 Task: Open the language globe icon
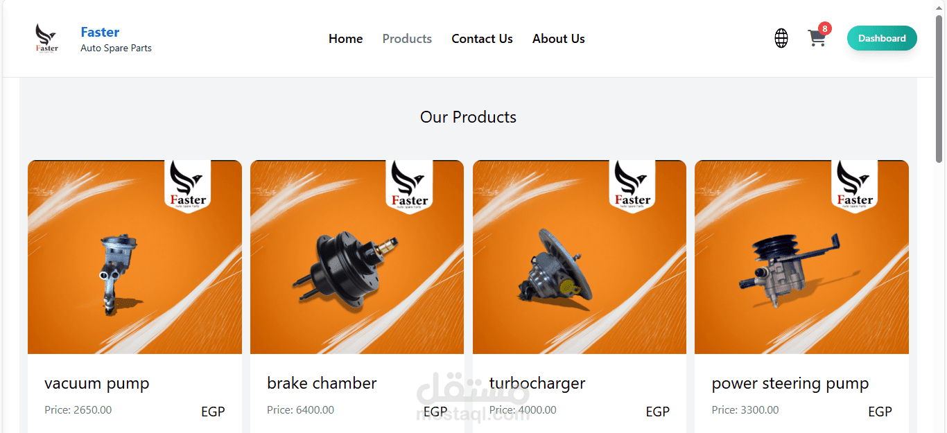pos(781,38)
